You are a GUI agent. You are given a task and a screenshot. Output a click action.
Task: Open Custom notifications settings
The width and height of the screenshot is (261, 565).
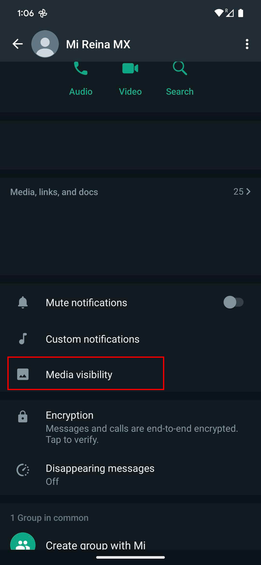point(92,339)
